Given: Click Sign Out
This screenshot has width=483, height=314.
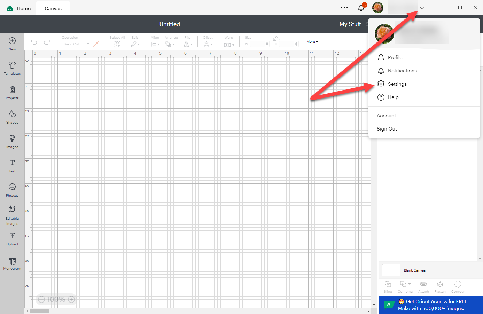Looking at the screenshot, I should click(x=387, y=129).
